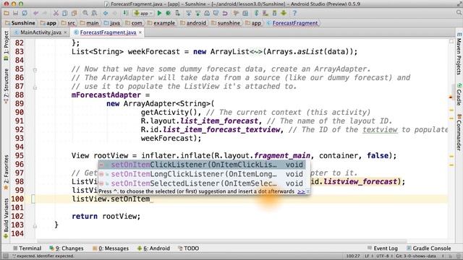463x260 pixels.
Task: Run the app with green play icon
Action: [x=159, y=13]
